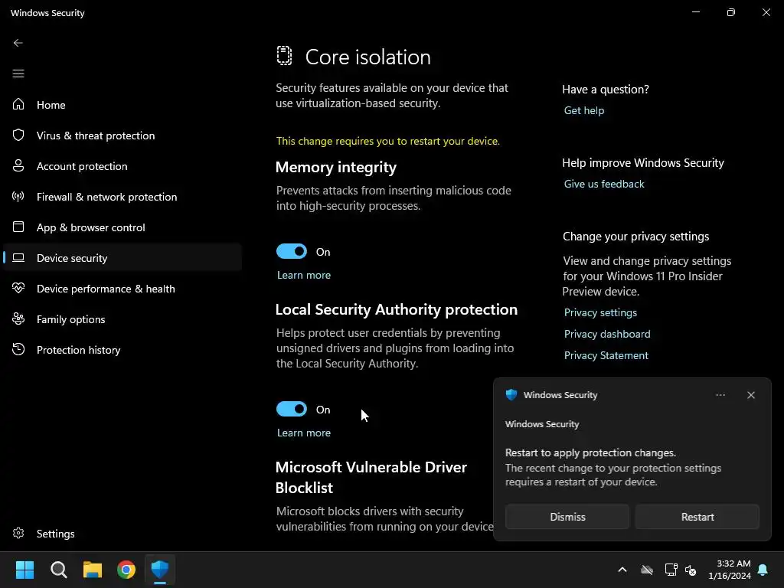Turn off Local Security Authority protection toggle
Image resolution: width=784 pixels, height=588 pixels.
(x=292, y=409)
